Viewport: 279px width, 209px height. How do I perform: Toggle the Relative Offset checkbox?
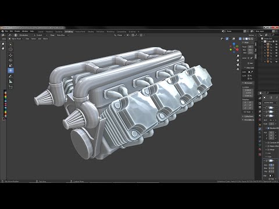coord(269,128)
